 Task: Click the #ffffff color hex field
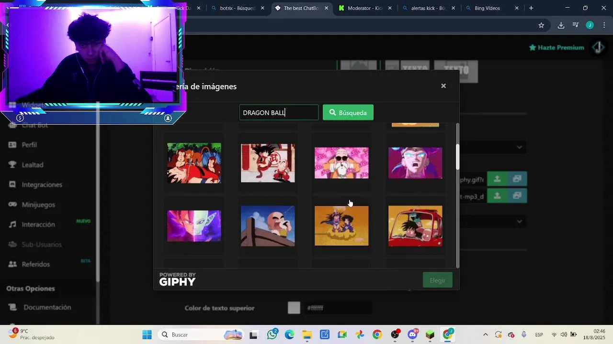click(338, 308)
